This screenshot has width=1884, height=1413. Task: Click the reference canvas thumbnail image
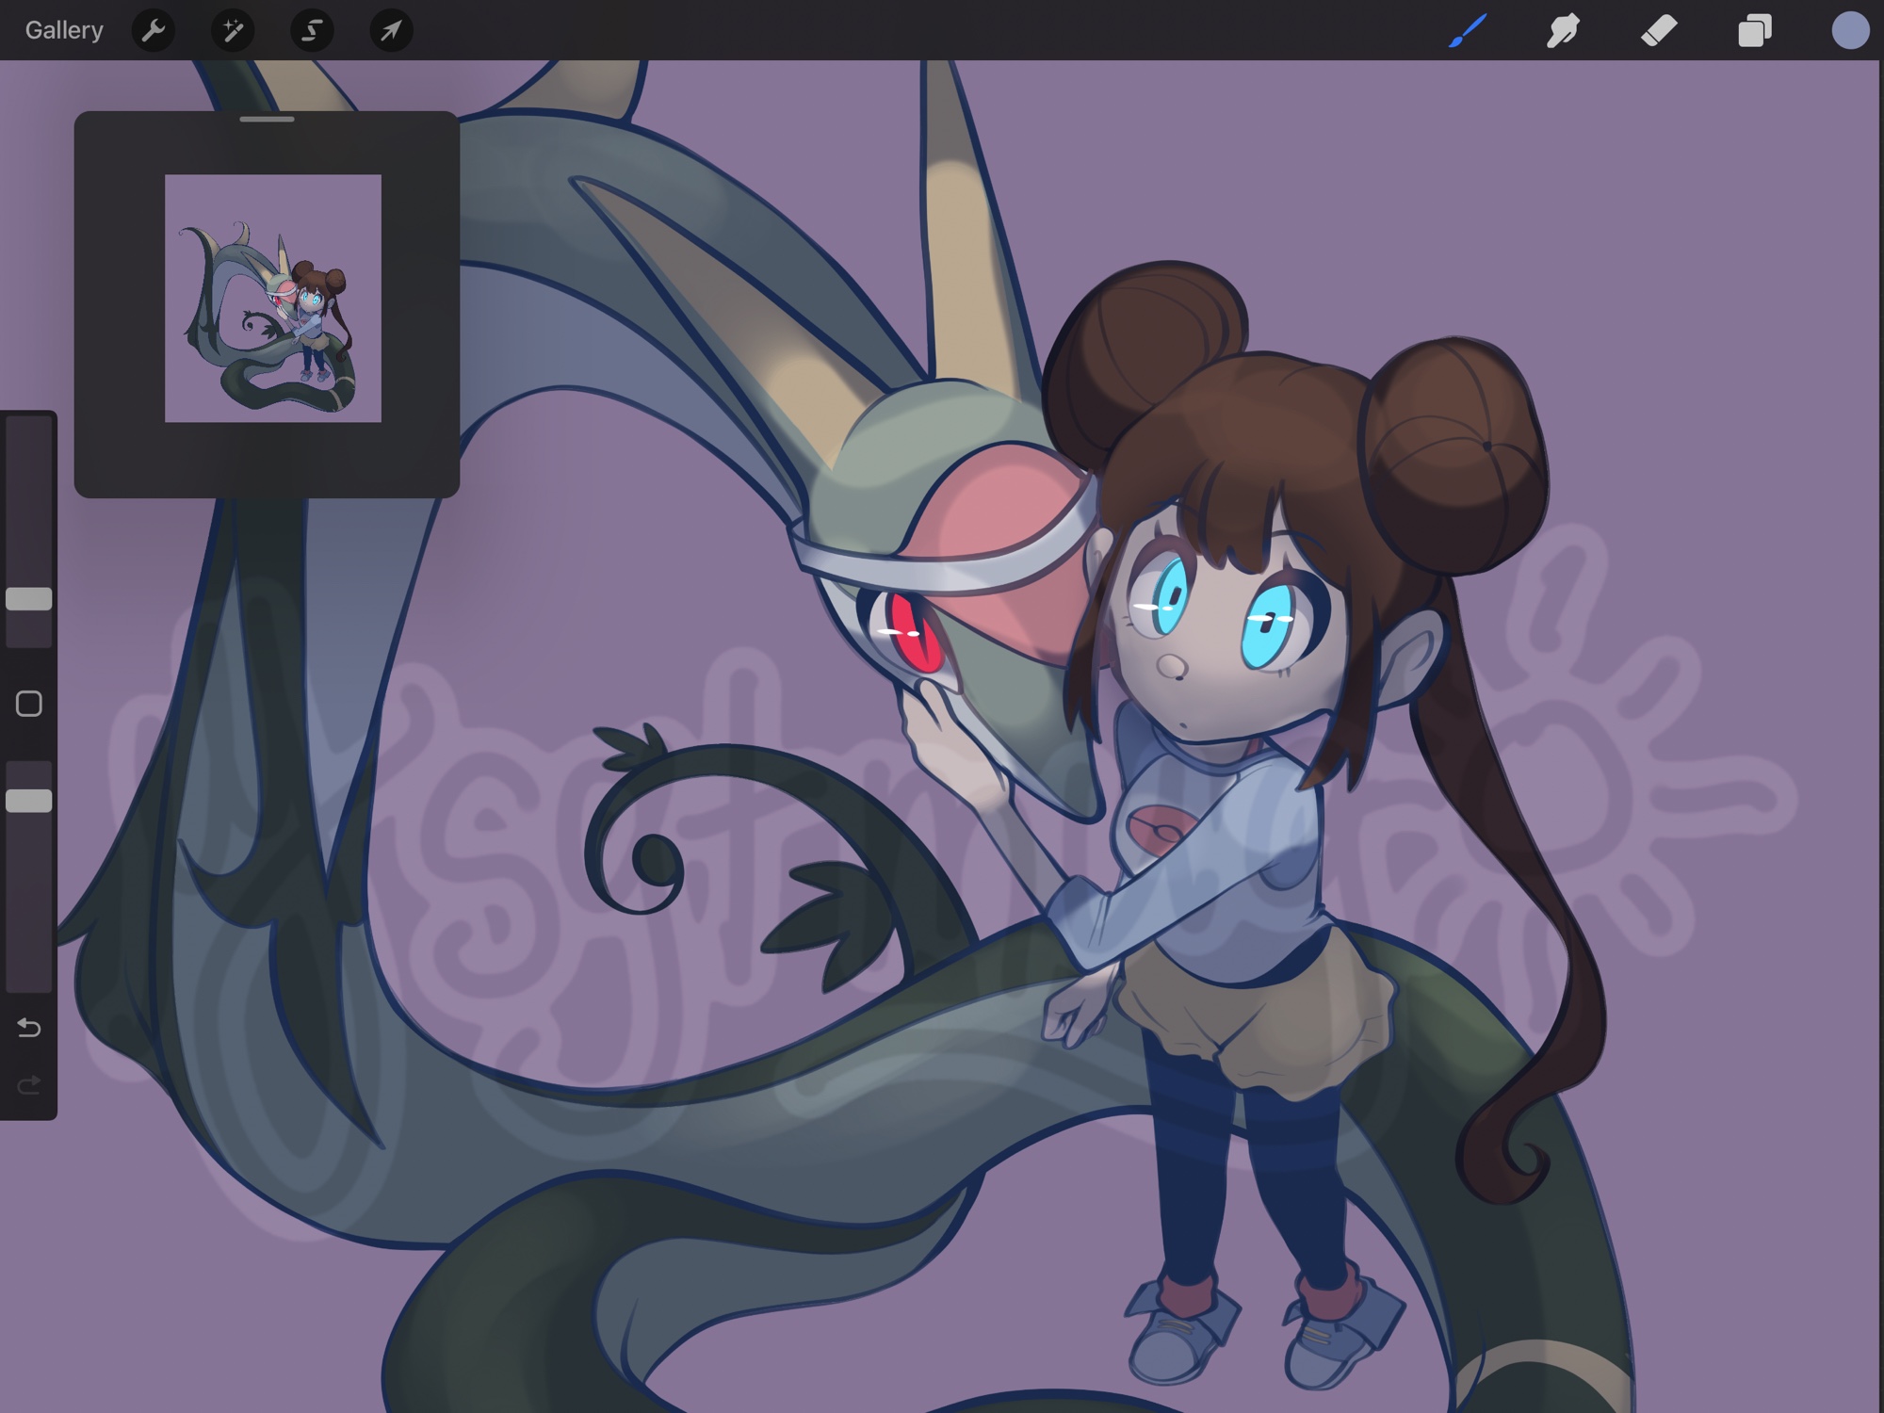click(273, 298)
